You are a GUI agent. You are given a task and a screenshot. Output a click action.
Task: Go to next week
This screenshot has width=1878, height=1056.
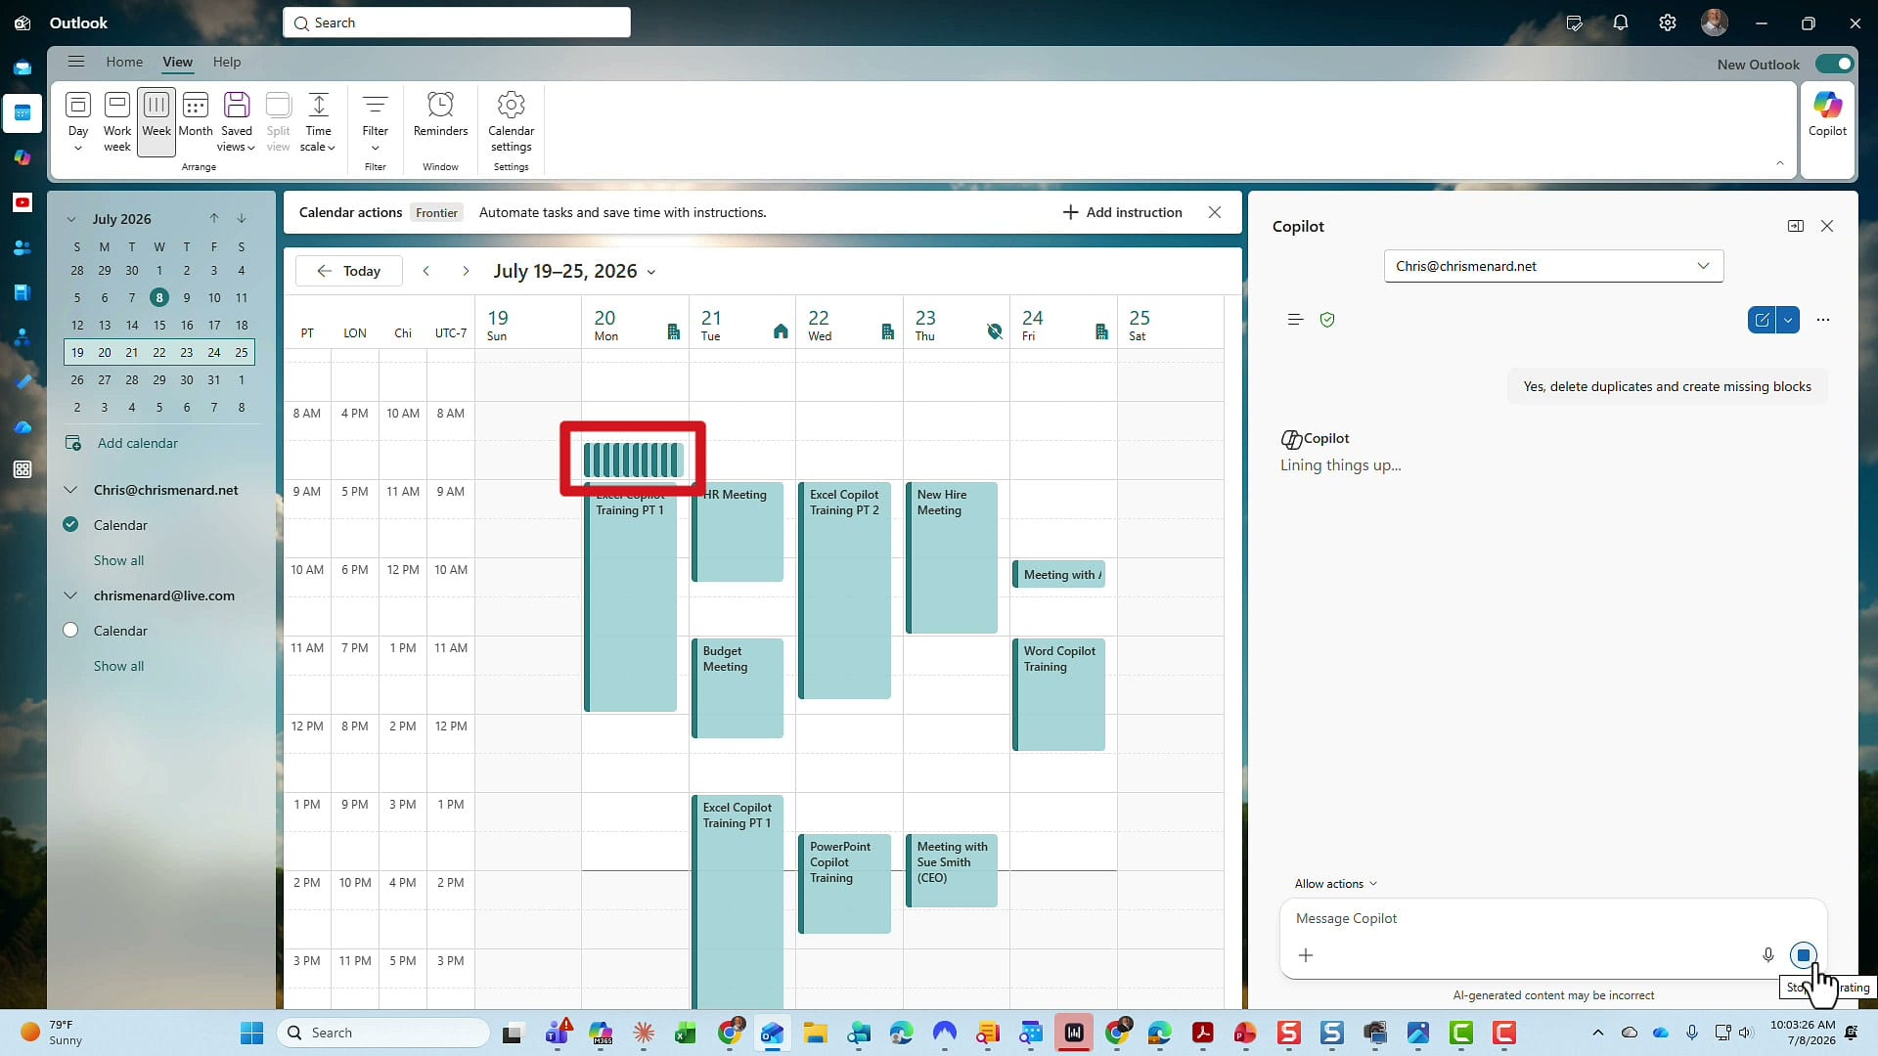pyautogui.click(x=466, y=271)
